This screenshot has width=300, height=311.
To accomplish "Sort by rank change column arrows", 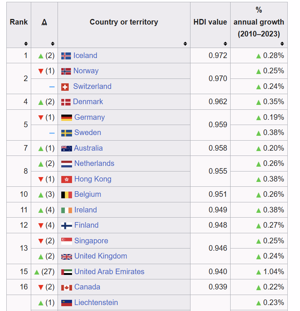I will [53, 44].
